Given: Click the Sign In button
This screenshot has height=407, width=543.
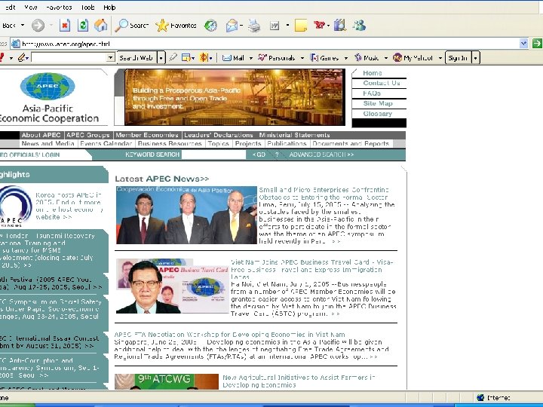Looking at the screenshot, I should (x=458, y=58).
